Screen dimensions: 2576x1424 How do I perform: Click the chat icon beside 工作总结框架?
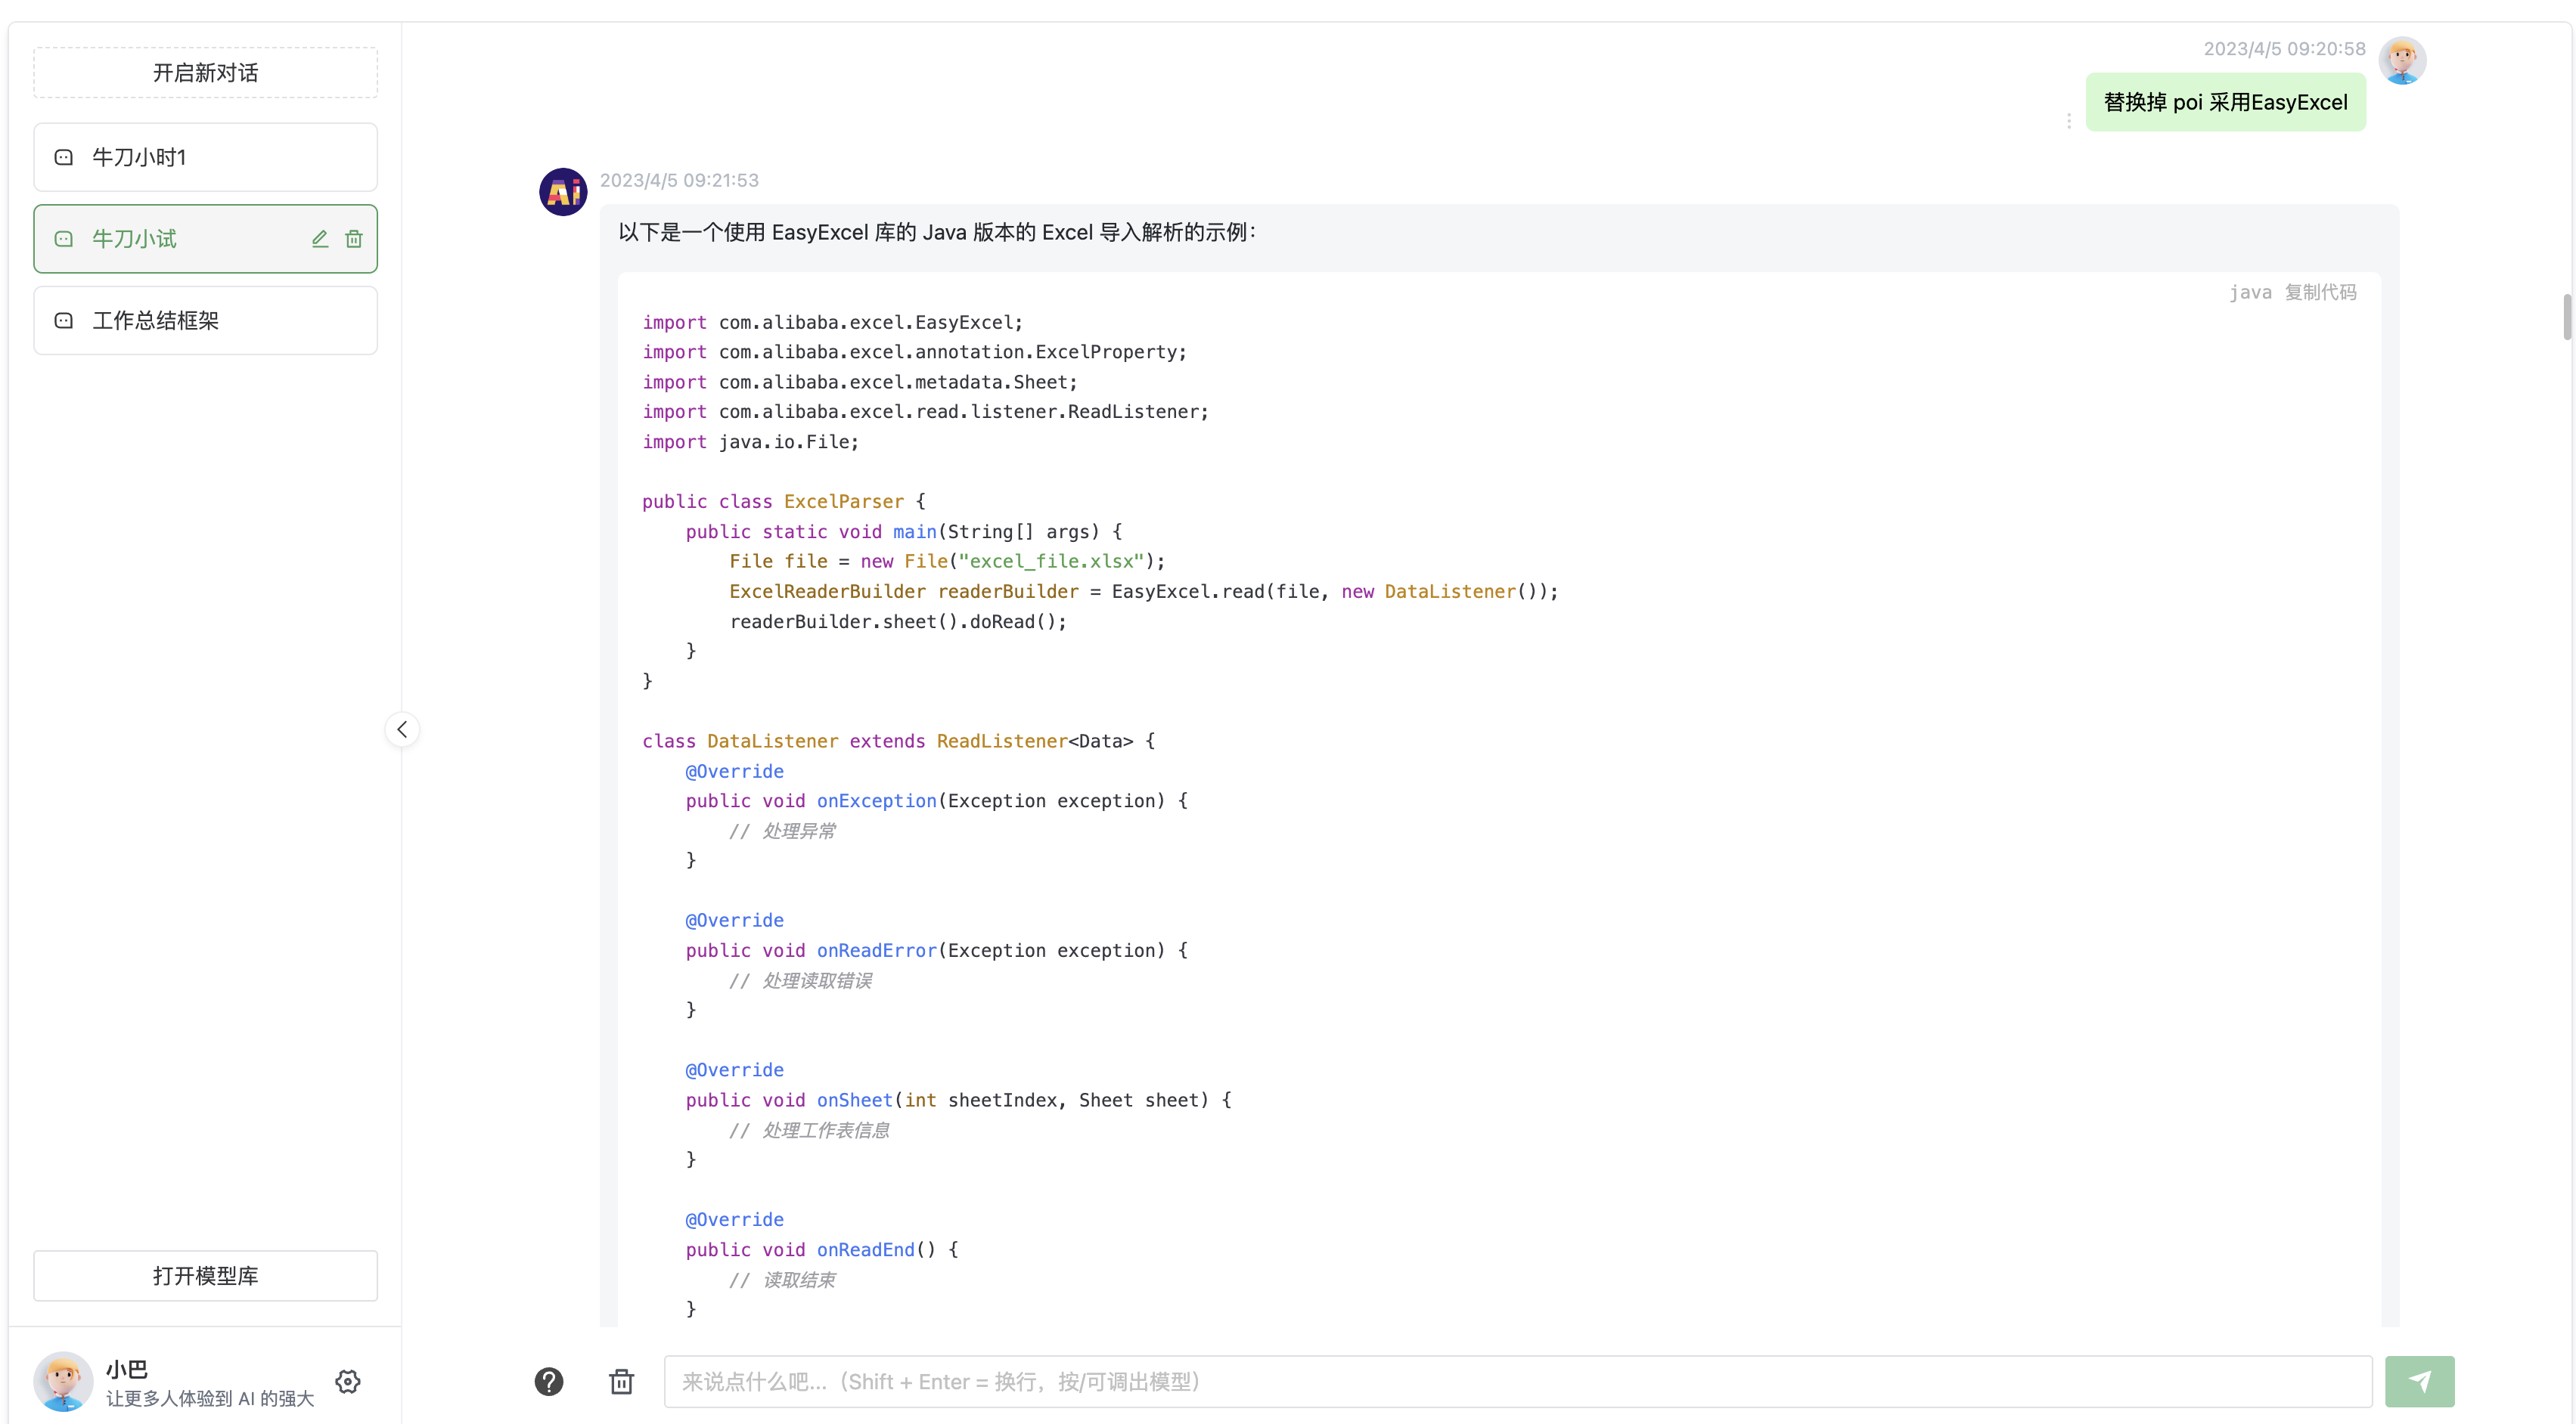click(64, 320)
